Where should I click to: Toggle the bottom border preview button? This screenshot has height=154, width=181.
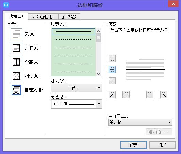click(112, 81)
